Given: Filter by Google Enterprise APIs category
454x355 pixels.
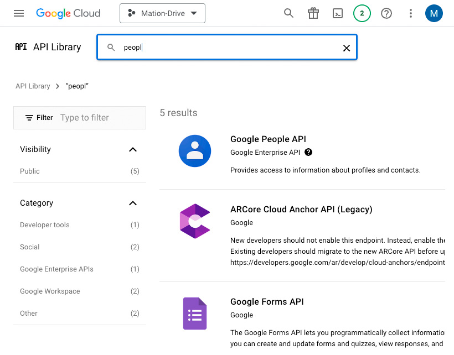Looking at the screenshot, I should click(x=80, y=269).
